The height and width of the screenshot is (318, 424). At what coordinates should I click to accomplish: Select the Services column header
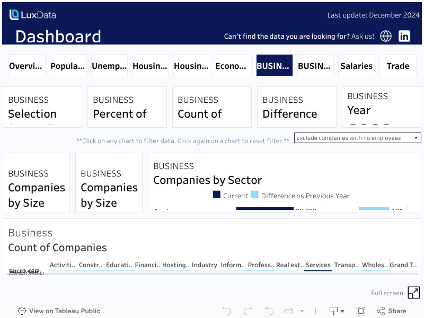click(318, 265)
